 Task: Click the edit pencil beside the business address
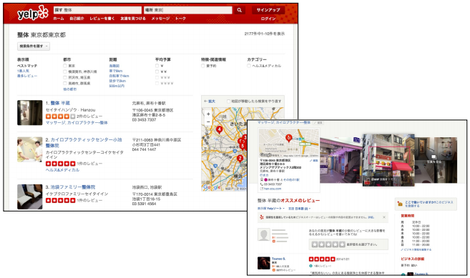[314, 161]
